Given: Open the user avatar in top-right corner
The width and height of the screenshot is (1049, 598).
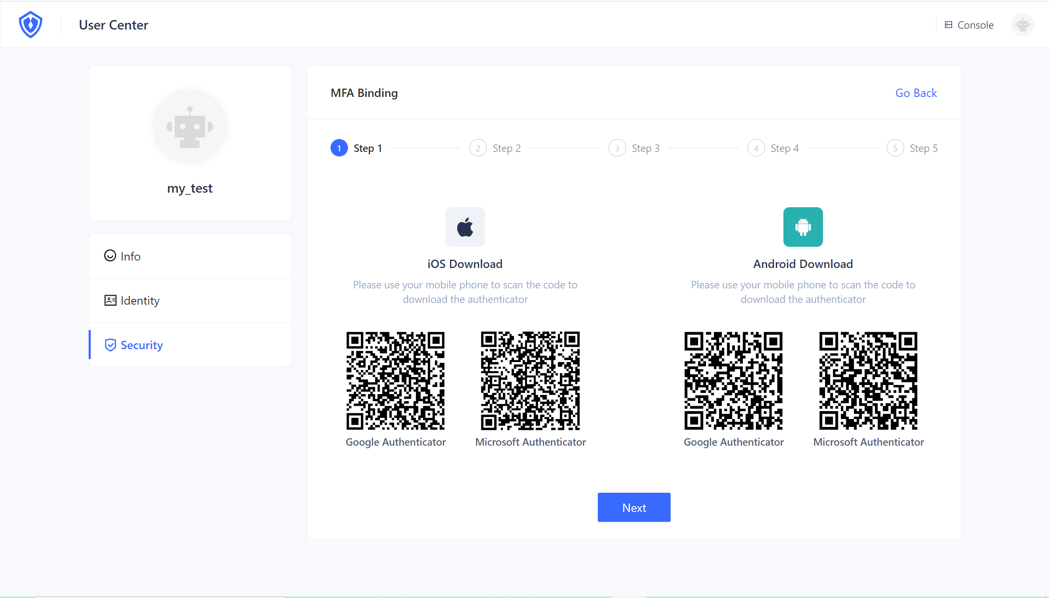Looking at the screenshot, I should pyautogui.click(x=1022, y=25).
